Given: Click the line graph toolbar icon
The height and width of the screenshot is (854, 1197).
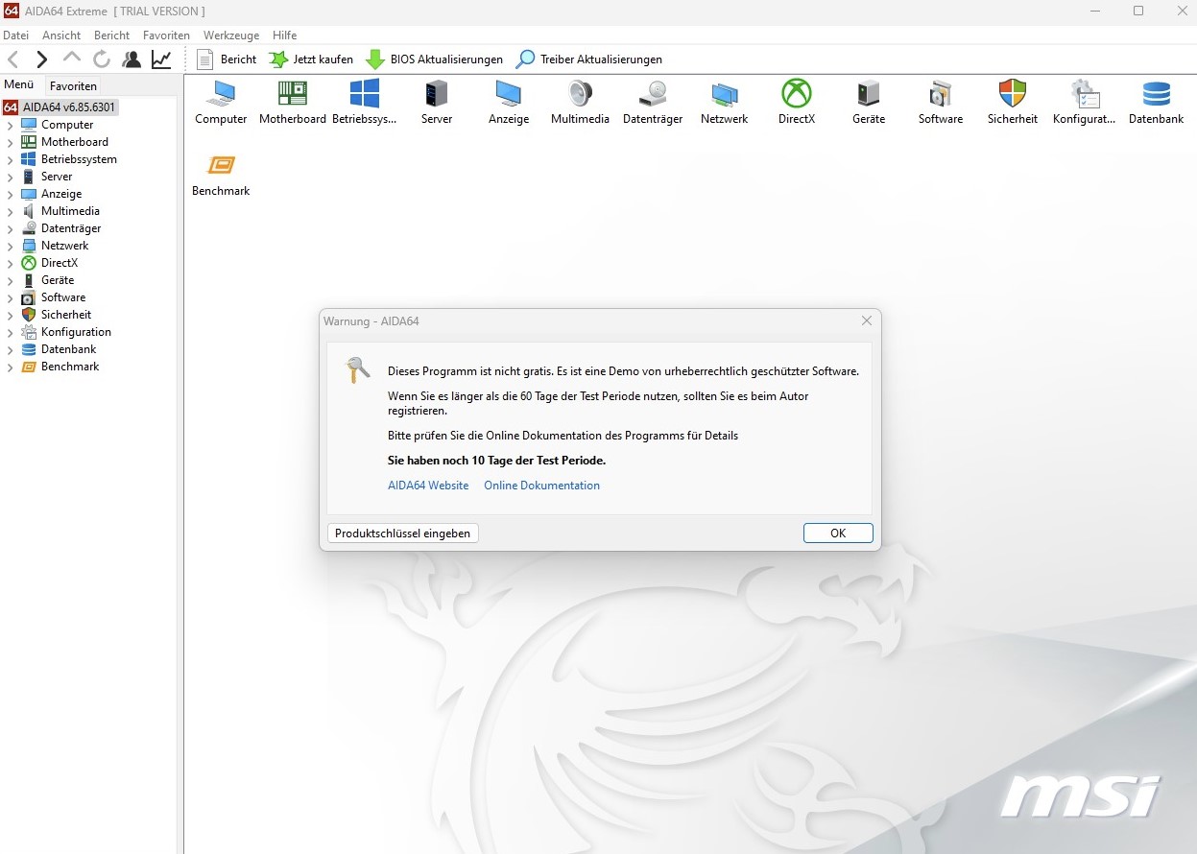Looking at the screenshot, I should (x=161, y=59).
